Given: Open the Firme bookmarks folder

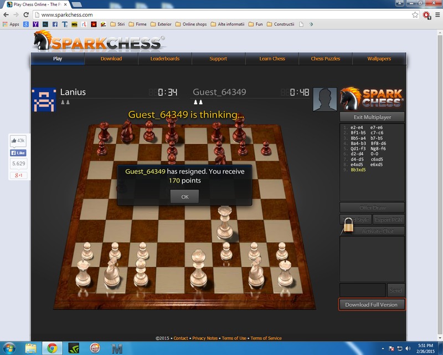Looking at the screenshot, I should (x=137, y=24).
